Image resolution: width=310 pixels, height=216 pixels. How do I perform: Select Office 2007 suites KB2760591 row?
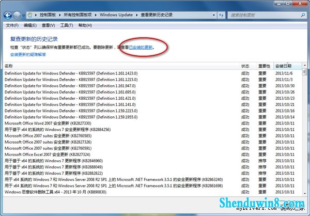(152, 148)
